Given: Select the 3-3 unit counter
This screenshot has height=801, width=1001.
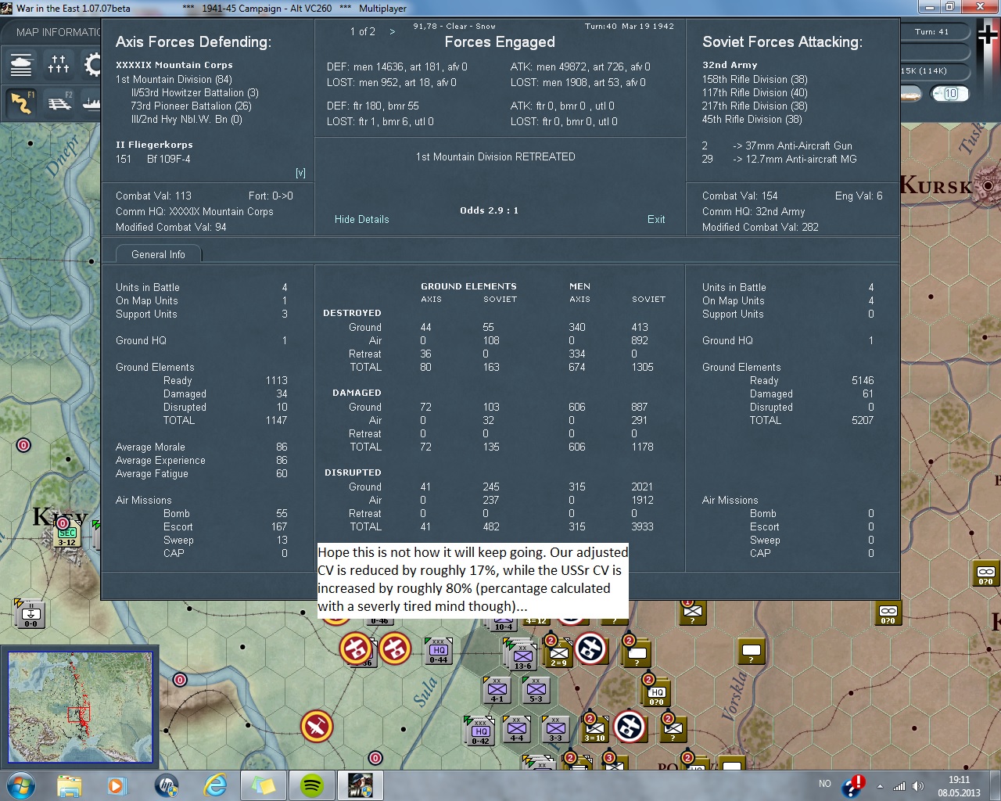Looking at the screenshot, I should pyautogui.click(x=555, y=729).
